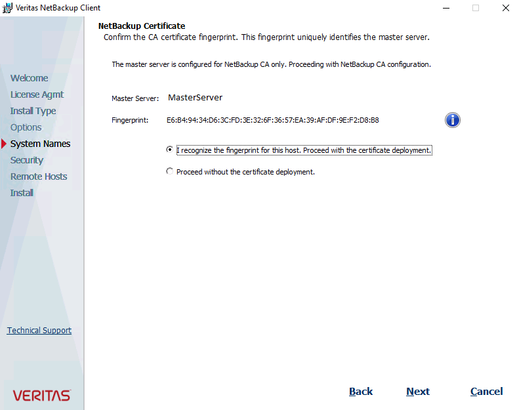Viewport: 519px width, 410px height.
Task: Click the Install step in sidebar
Action: point(22,193)
